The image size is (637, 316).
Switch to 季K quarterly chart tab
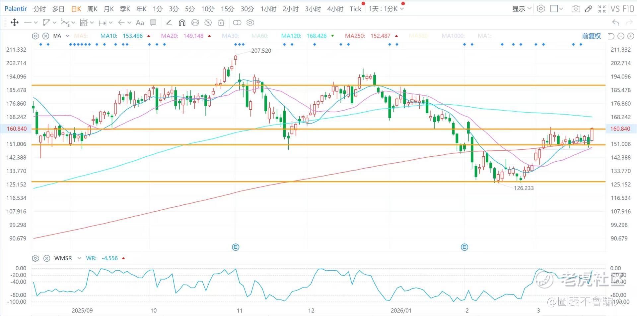click(x=125, y=9)
